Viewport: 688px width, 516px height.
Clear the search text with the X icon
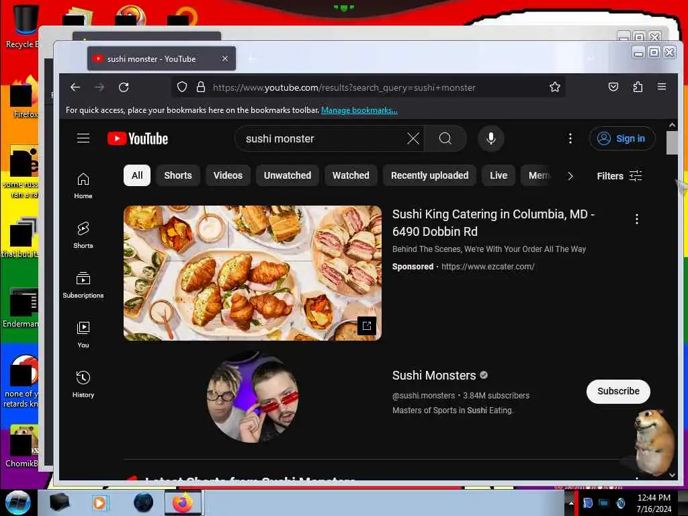pyautogui.click(x=413, y=138)
